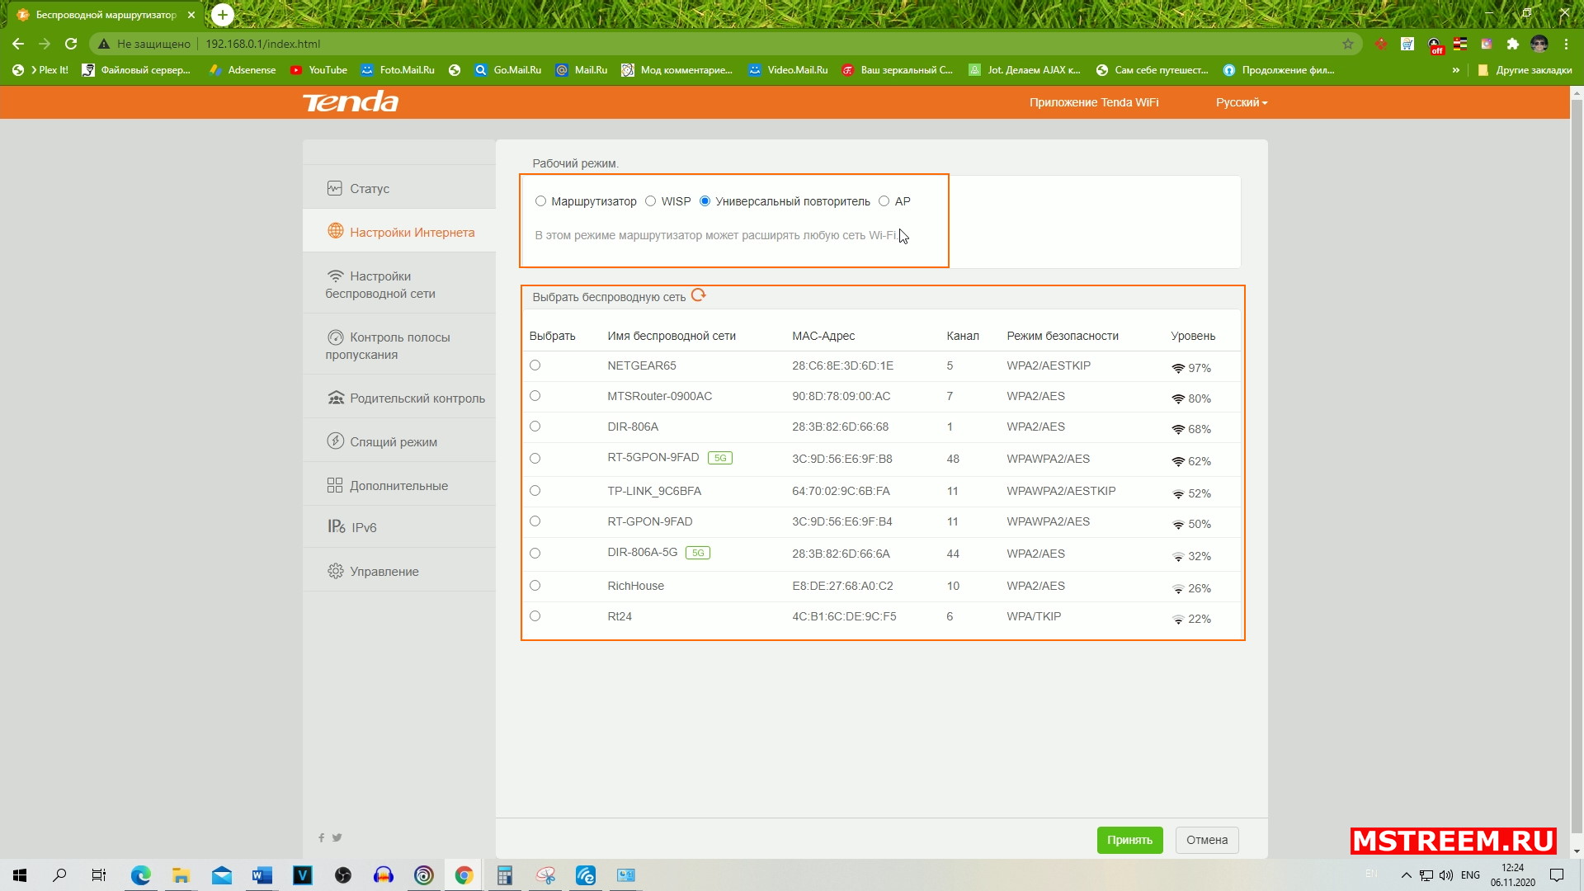Select WISP operating mode
Screen dimensions: 1584x891
(x=651, y=201)
